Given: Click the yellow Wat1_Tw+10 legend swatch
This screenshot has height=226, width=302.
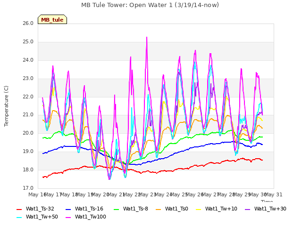Looking at the screenshot, I should click(199, 210).
